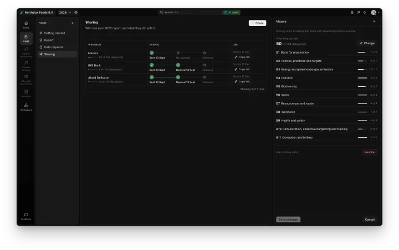Image resolution: width=399 pixels, height=250 pixels.
Task: Open Life cycle assessment in the left rail
Action: pyautogui.click(x=26, y=80)
